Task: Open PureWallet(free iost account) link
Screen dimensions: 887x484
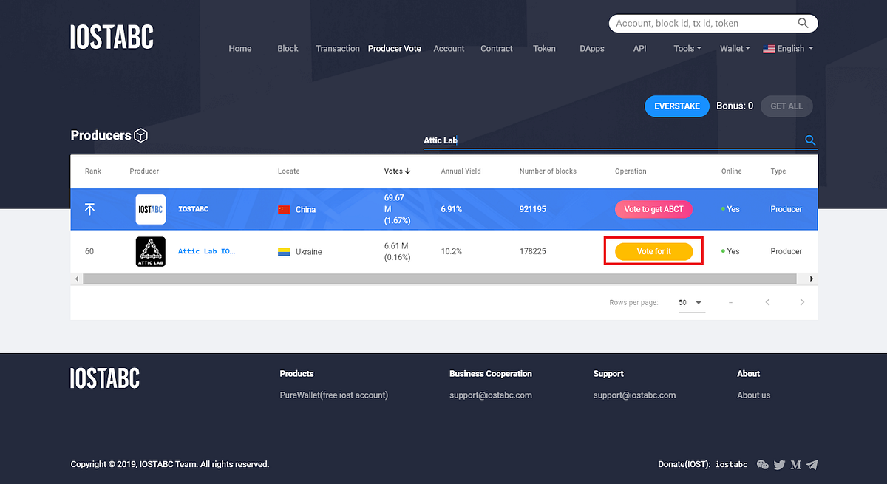Action: pyautogui.click(x=334, y=395)
